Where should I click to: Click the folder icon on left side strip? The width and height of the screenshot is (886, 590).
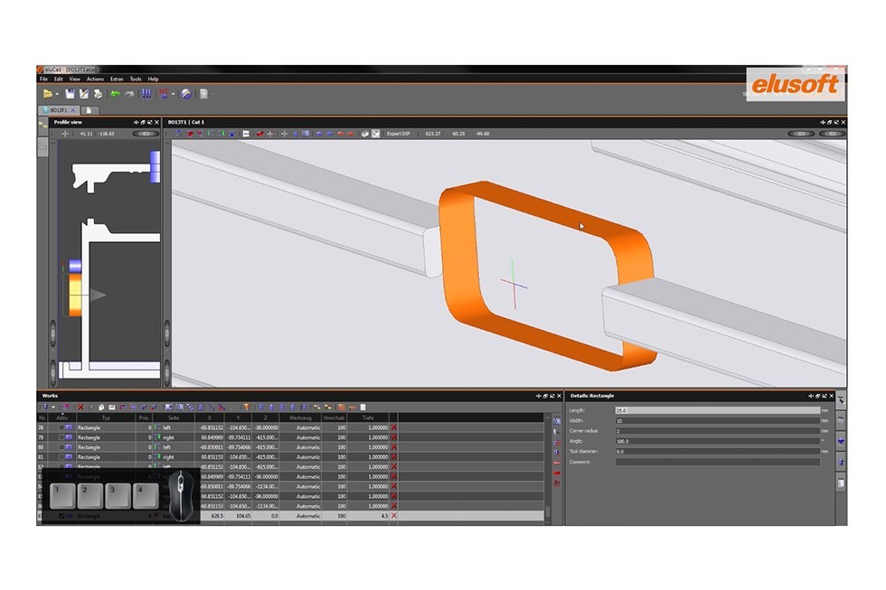pos(43,125)
